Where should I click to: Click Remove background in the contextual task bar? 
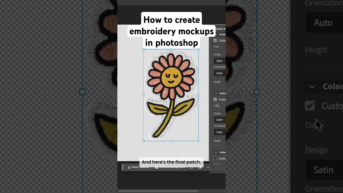point(170,167)
